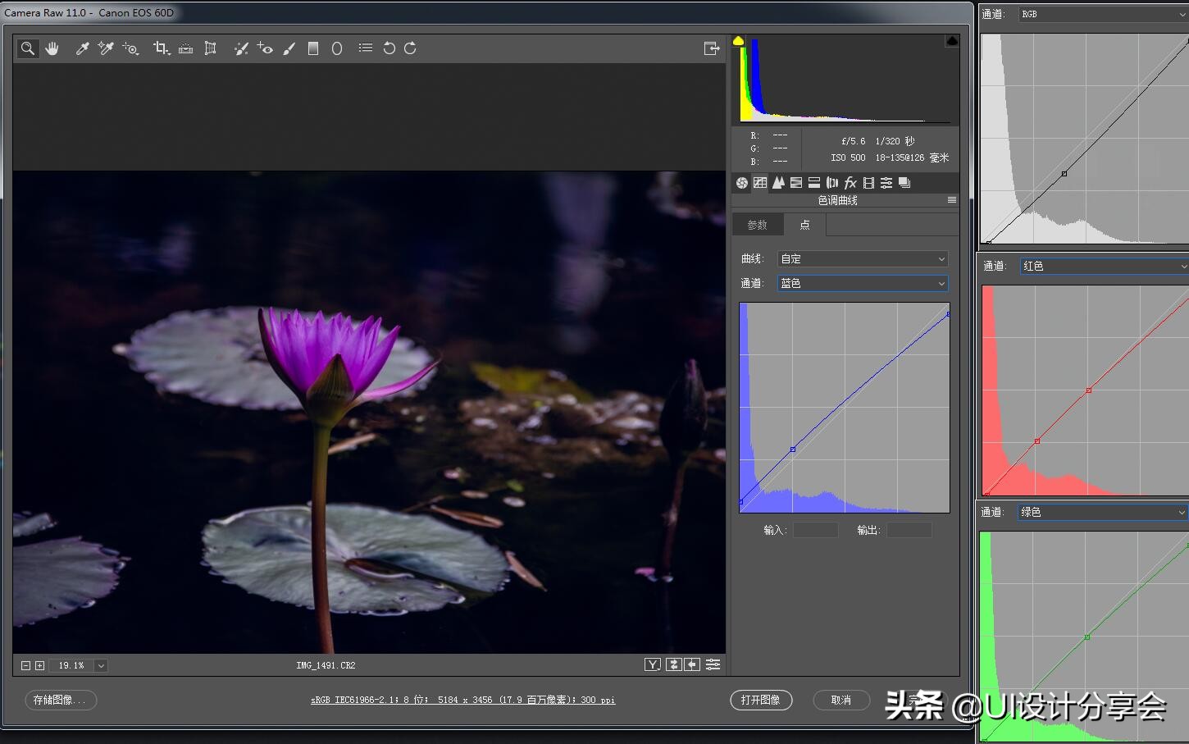This screenshot has height=744, width=1189.
Task: Select the Hand tool in toolbar
Action: (x=52, y=48)
